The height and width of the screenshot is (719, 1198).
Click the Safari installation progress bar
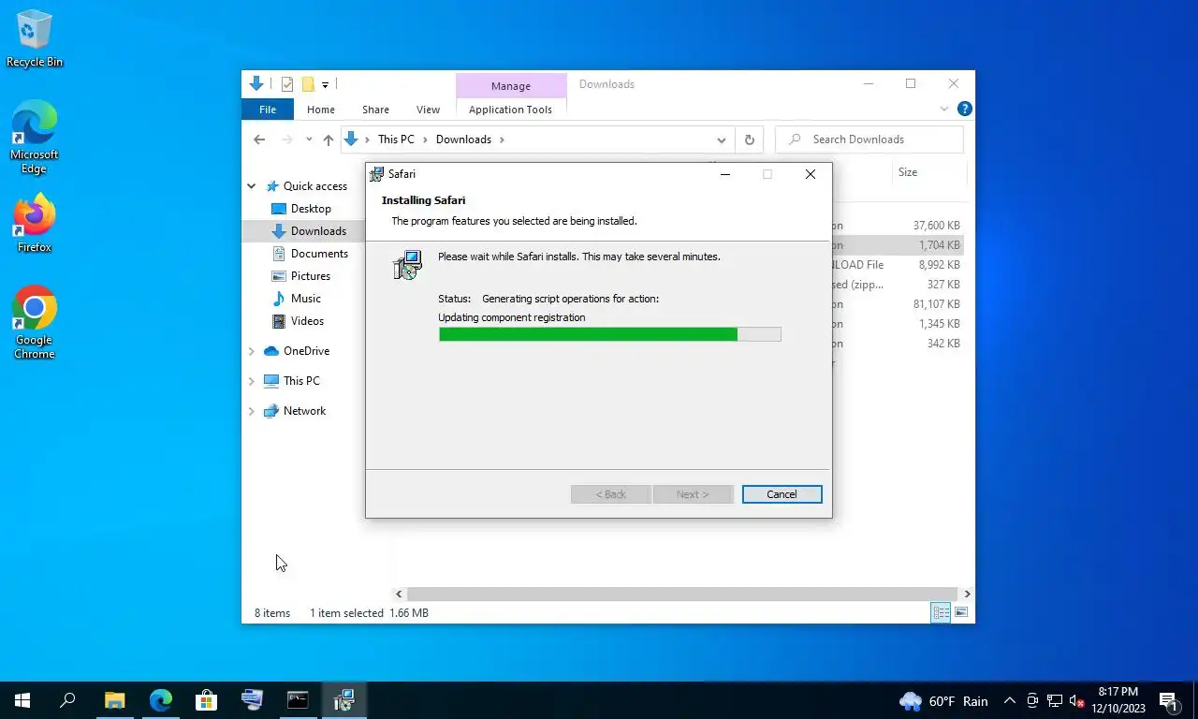coord(609,334)
